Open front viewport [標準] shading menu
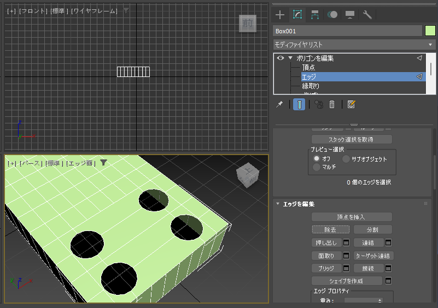This screenshot has height=308, width=438. point(59,11)
